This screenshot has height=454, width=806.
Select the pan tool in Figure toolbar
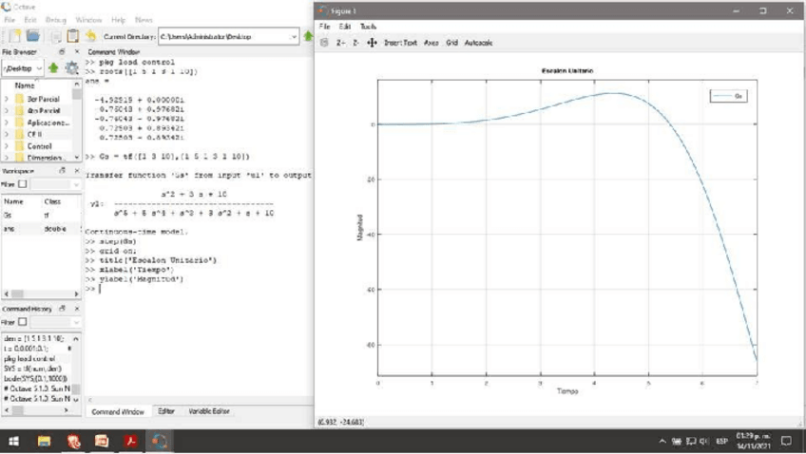[372, 43]
